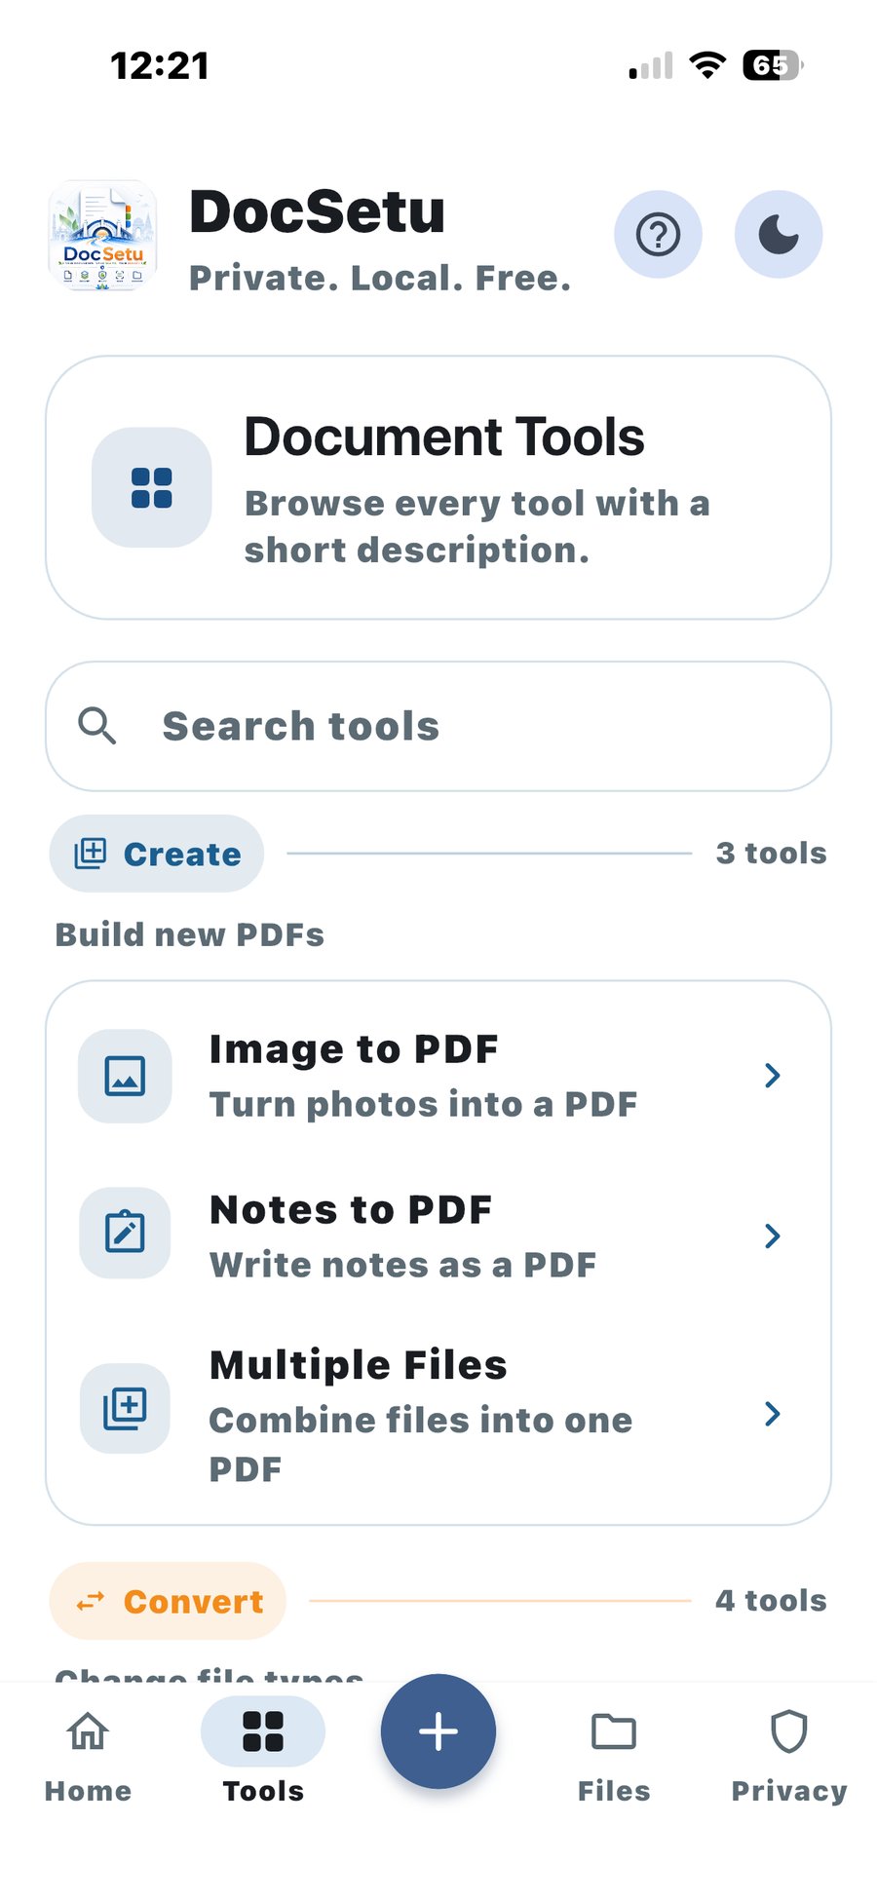Switch to the Files tab

(x=614, y=1755)
